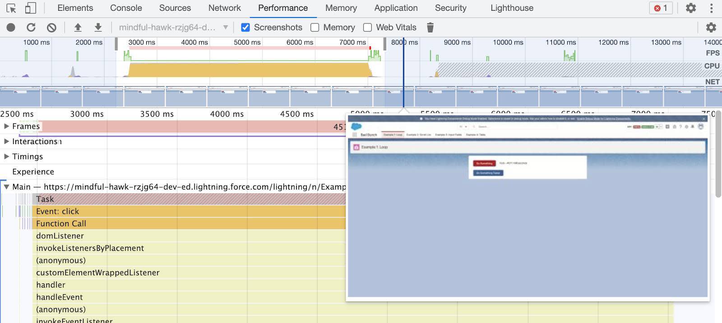
Task: Activate the inspect element picker icon
Action: (11, 8)
